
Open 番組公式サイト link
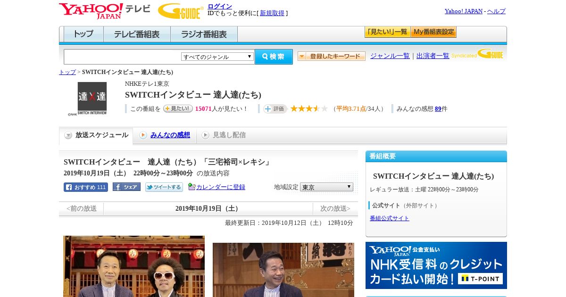point(390,218)
